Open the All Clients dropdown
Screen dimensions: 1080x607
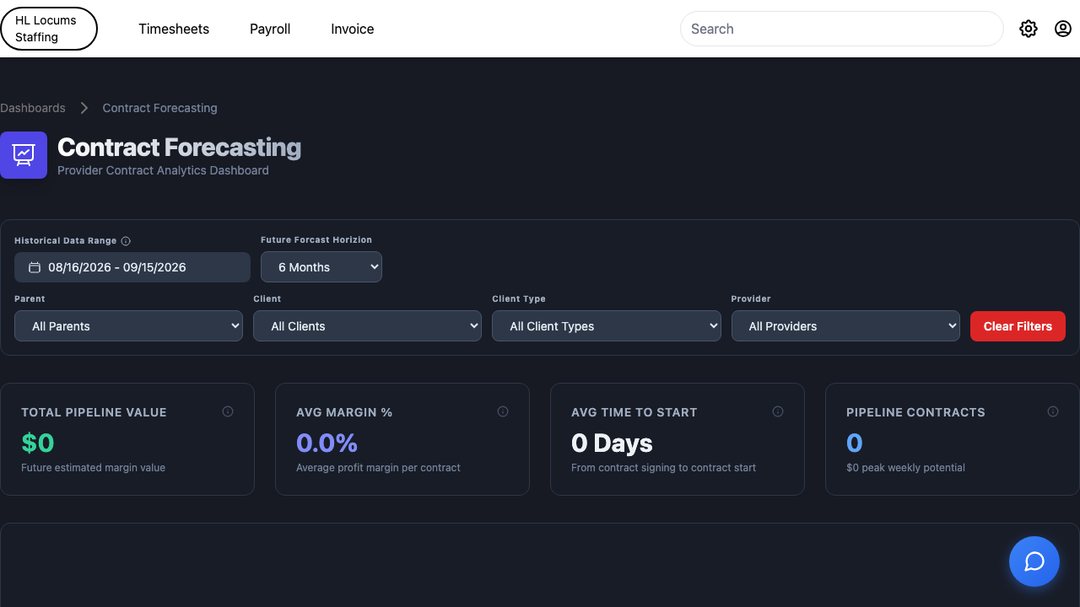point(367,326)
